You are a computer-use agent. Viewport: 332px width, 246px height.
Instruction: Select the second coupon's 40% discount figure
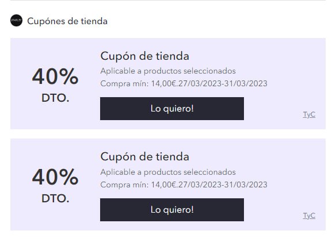pos(55,177)
